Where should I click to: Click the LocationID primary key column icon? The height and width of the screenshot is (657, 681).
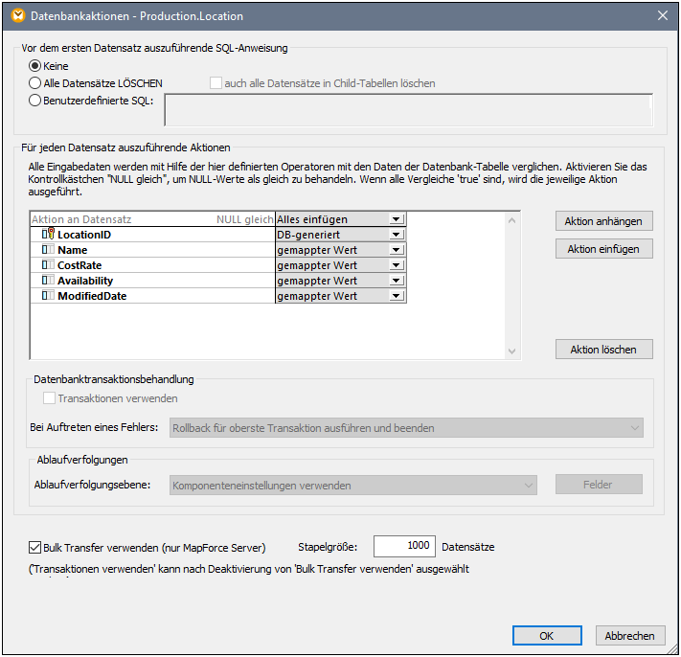coord(48,235)
